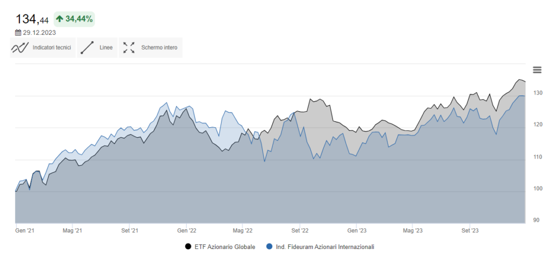Image resolution: width=548 pixels, height=265 pixels.
Task: Click the diagonal line icon for Linee
Action: coord(87,48)
